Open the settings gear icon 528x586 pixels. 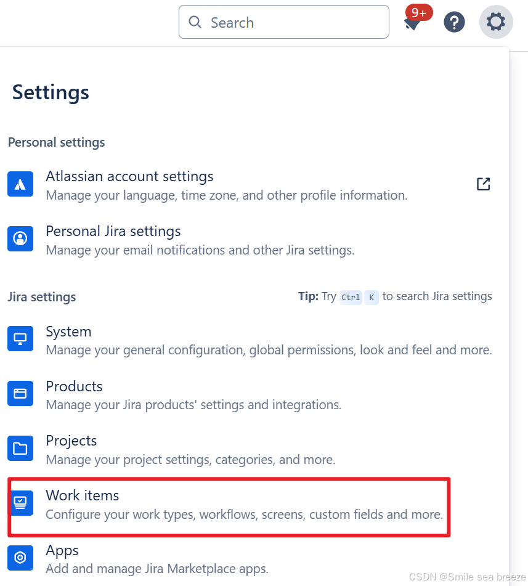coord(495,22)
